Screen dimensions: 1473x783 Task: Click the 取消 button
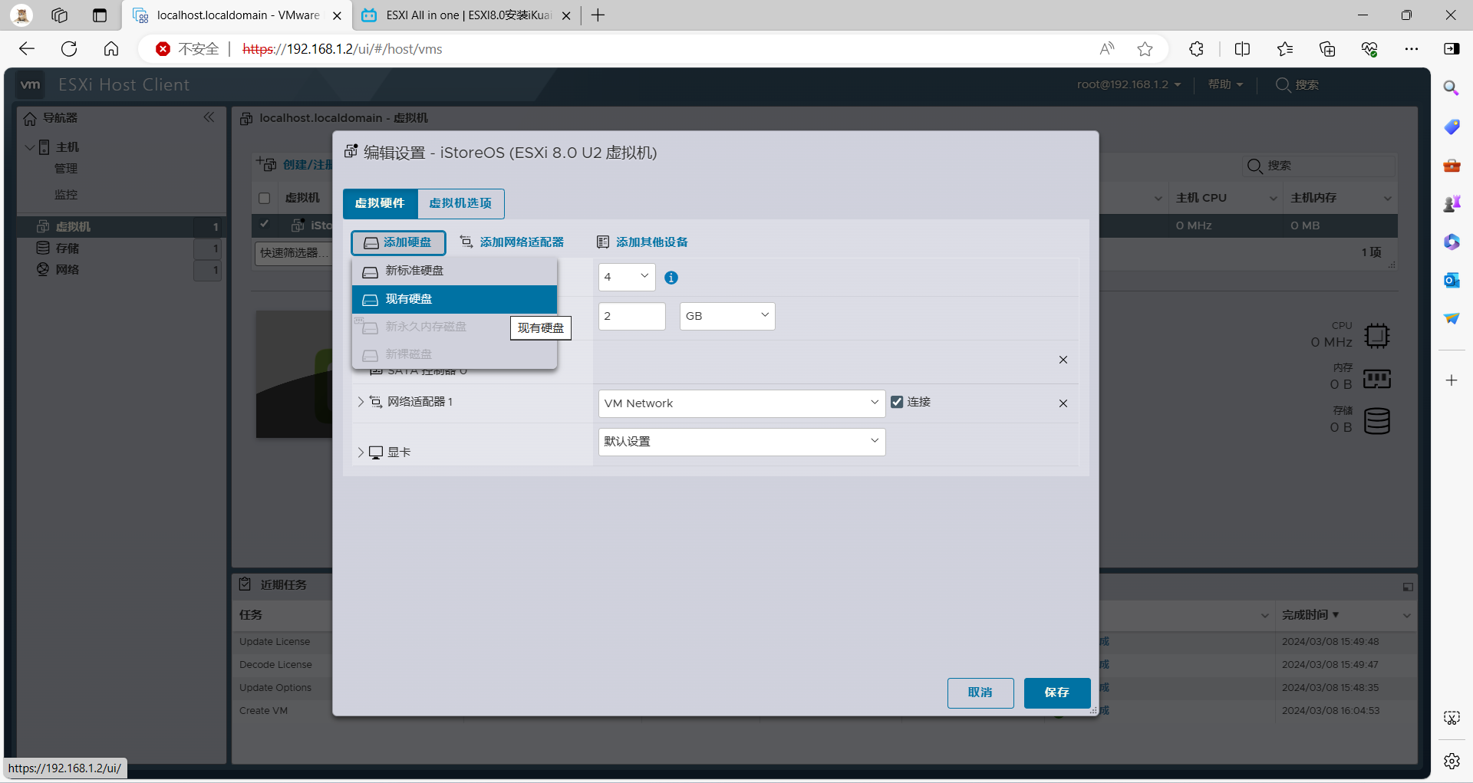[980, 693]
